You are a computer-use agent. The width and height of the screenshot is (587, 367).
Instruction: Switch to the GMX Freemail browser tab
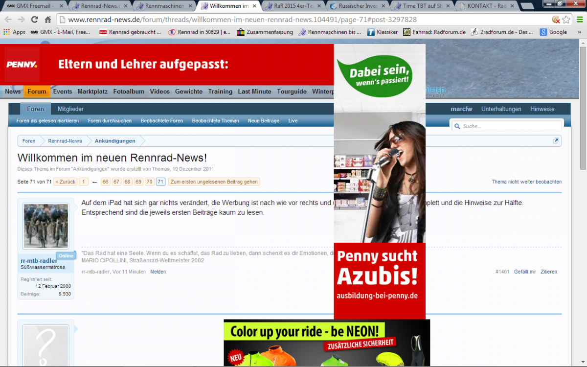34,6
